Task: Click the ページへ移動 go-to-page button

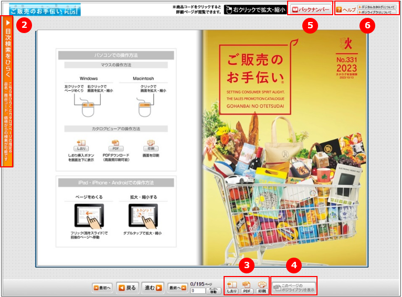Action: 213,291
